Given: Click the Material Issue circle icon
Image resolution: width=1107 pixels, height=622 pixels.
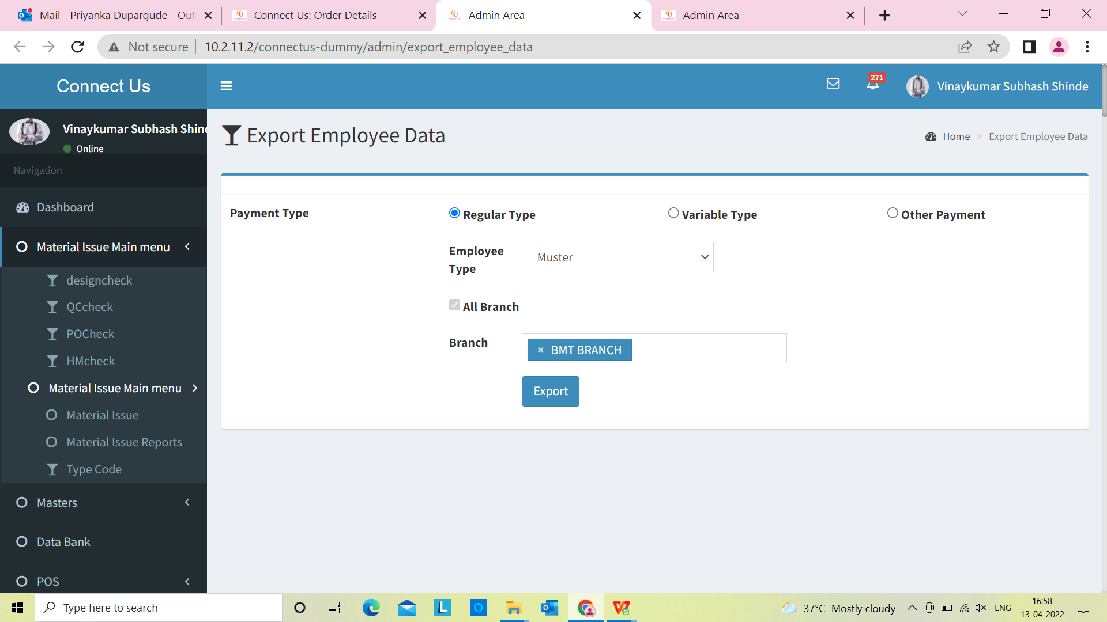Looking at the screenshot, I should pos(51,415).
